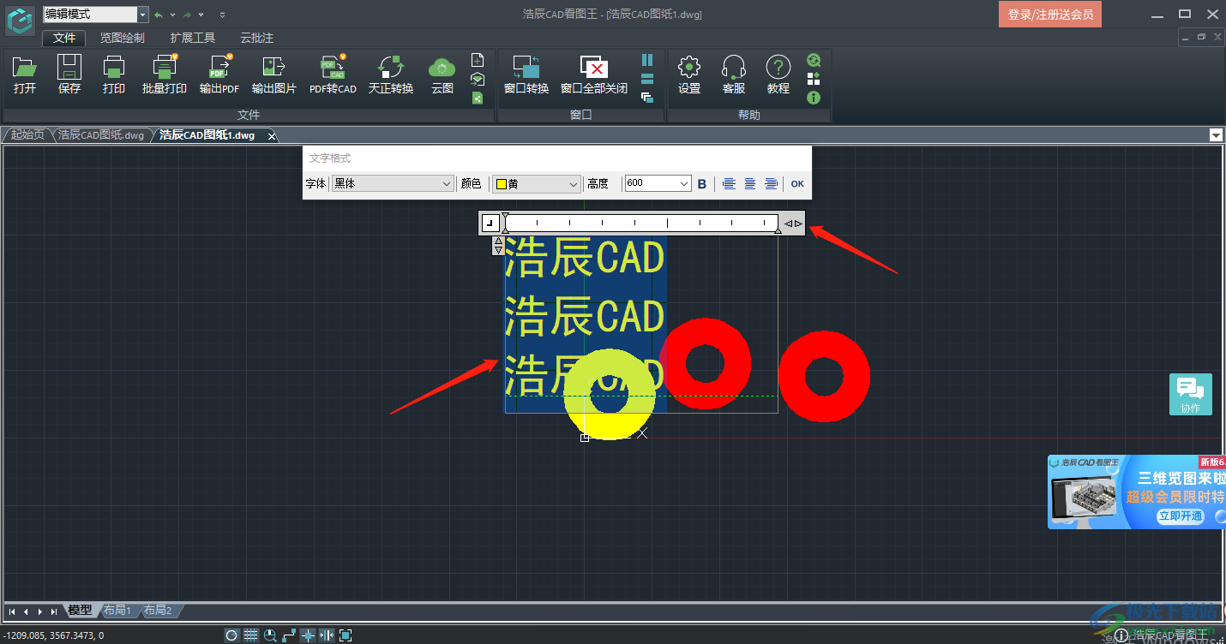
Task: Toggle grid display in status bar
Action: pos(251,635)
